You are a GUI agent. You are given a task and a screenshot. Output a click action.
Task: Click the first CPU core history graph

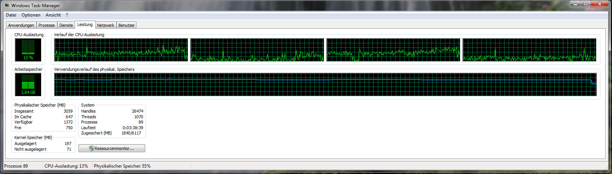[x=121, y=50]
